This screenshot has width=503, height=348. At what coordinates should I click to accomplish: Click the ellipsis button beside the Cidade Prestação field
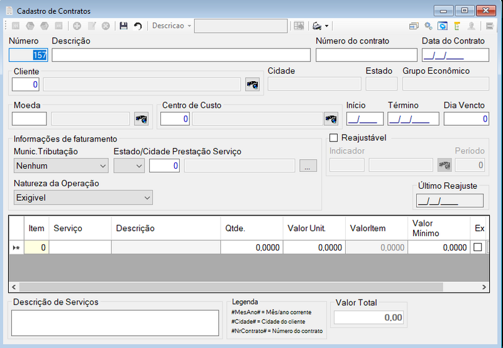click(308, 166)
